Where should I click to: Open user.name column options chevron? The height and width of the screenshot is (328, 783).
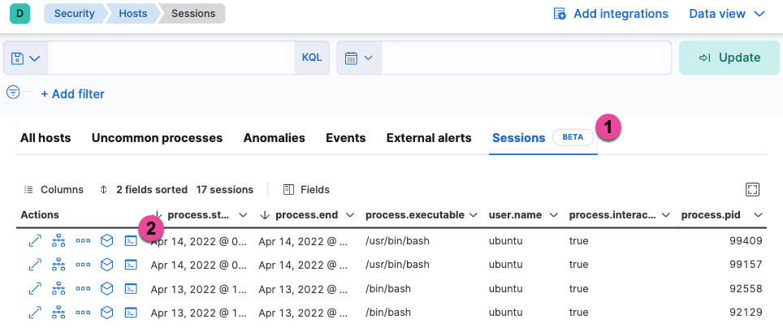(552, 215)
